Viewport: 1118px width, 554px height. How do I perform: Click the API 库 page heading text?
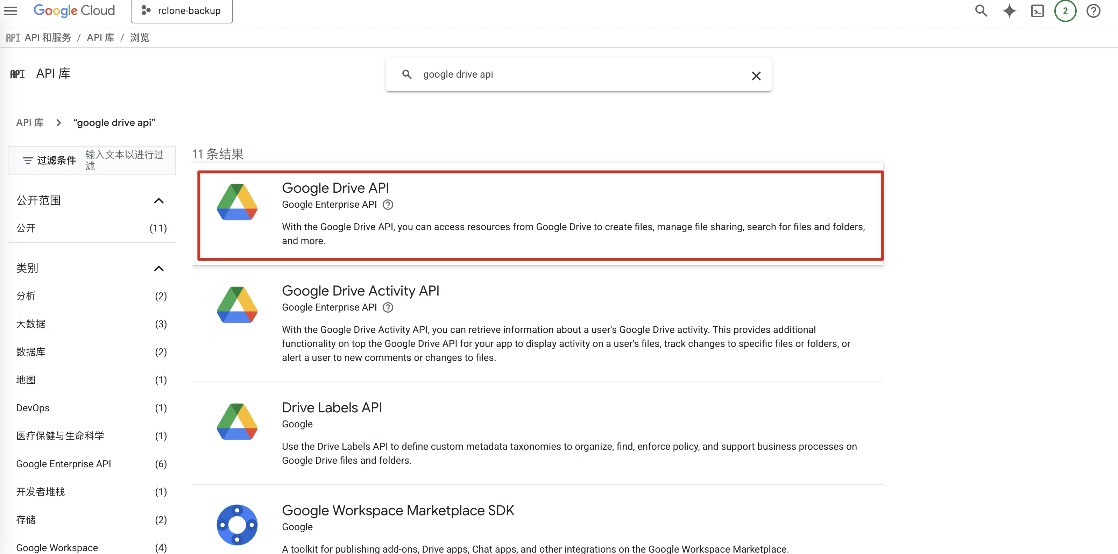(x=54, y=73)
